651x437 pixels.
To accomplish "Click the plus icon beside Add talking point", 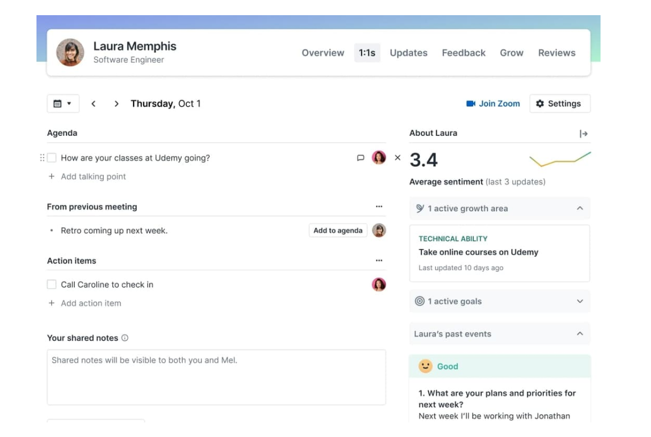I will pos(52,176).
